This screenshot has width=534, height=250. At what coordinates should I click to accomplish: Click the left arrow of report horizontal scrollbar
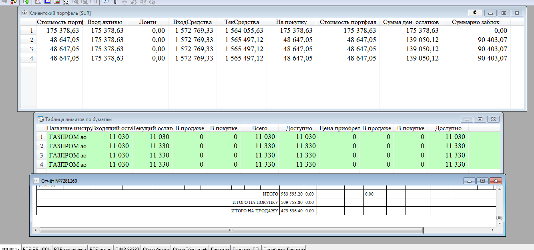[x=36, y=230]
